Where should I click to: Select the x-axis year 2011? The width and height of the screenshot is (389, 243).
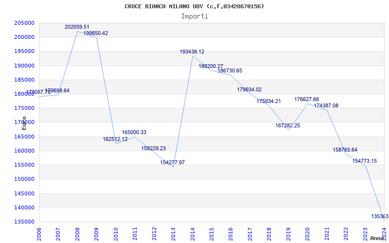pos(135,234)
